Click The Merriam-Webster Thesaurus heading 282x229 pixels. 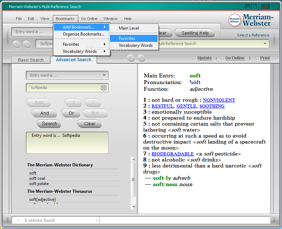(60, 191)
